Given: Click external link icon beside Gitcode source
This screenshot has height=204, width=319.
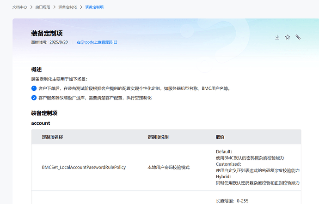Looking at the screenshot, I should click(x=116, y=42).
